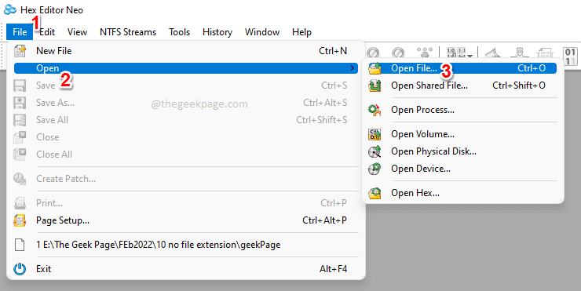Open the History menu

pos(217,32)
